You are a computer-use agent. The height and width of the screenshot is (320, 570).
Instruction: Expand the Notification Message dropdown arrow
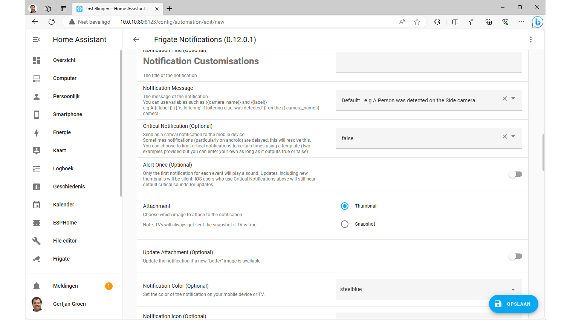point(513,99)
